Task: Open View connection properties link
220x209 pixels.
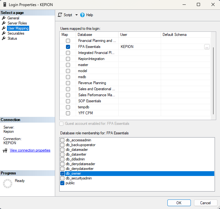Action: coord(30,150)
